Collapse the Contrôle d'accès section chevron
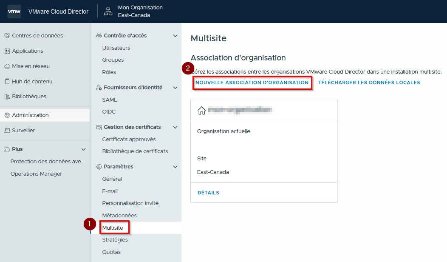The image size is (447, 262). click(175, 36)
